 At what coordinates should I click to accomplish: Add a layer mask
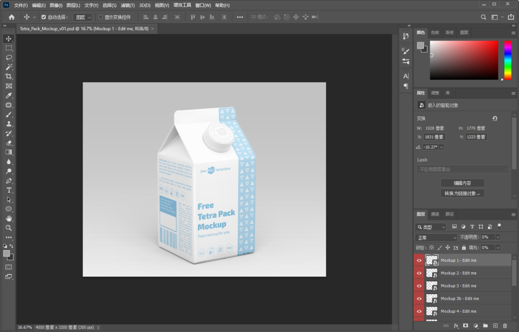coord(466,326)
